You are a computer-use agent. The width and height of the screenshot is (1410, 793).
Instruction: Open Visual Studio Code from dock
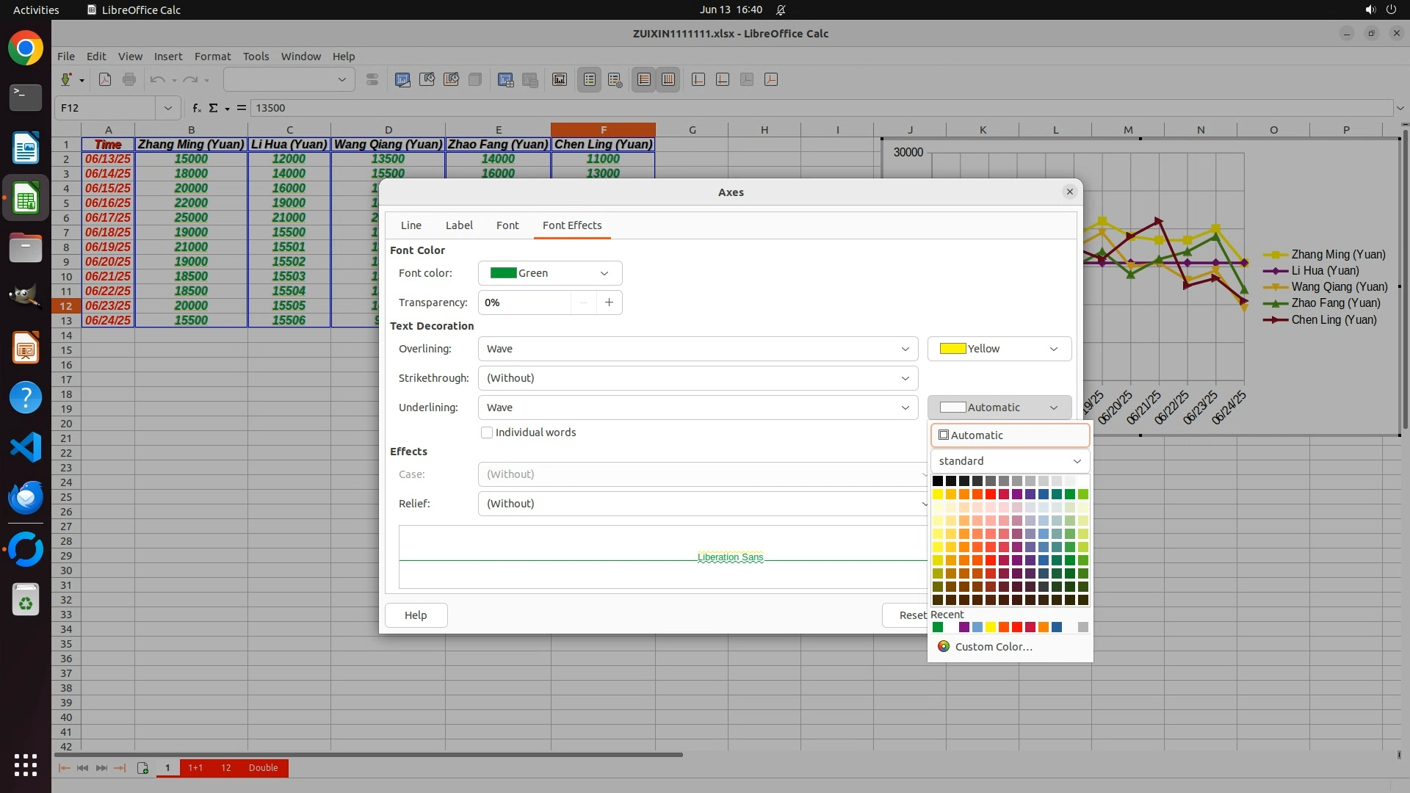[26, 447]
